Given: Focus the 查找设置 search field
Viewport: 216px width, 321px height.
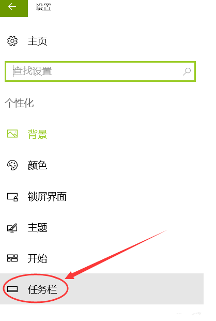Looking at the screenshot, I should pos(100,71).
